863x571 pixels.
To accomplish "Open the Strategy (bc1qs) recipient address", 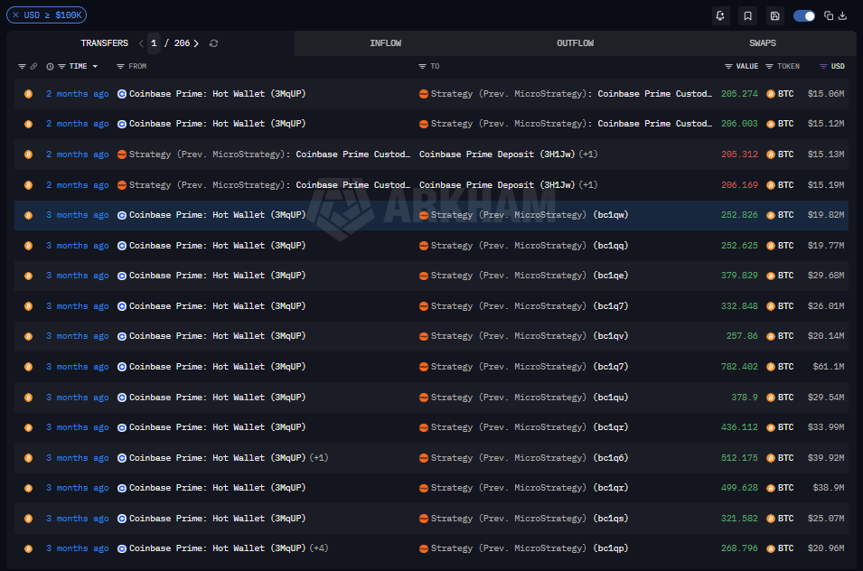I will click(530, 519).
